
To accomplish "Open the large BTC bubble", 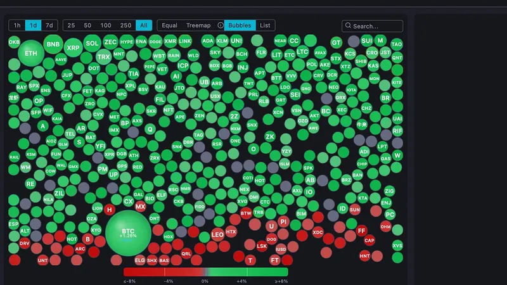I will pyautogui.click(x=128, y=233).
